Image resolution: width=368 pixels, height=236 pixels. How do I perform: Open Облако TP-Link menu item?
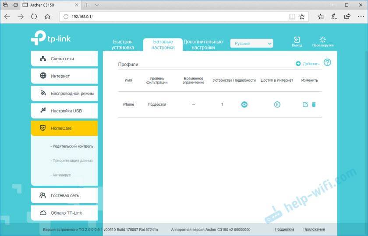(64, 213)
